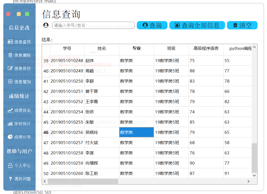Open 信息查找 in the sidebar
Viewport: 267px width, 194px height.
pos(19,42)
